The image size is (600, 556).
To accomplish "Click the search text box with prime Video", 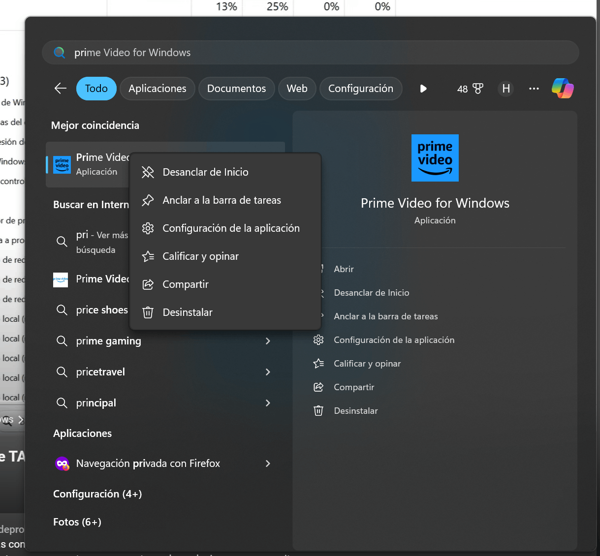I will pos(310,53).
